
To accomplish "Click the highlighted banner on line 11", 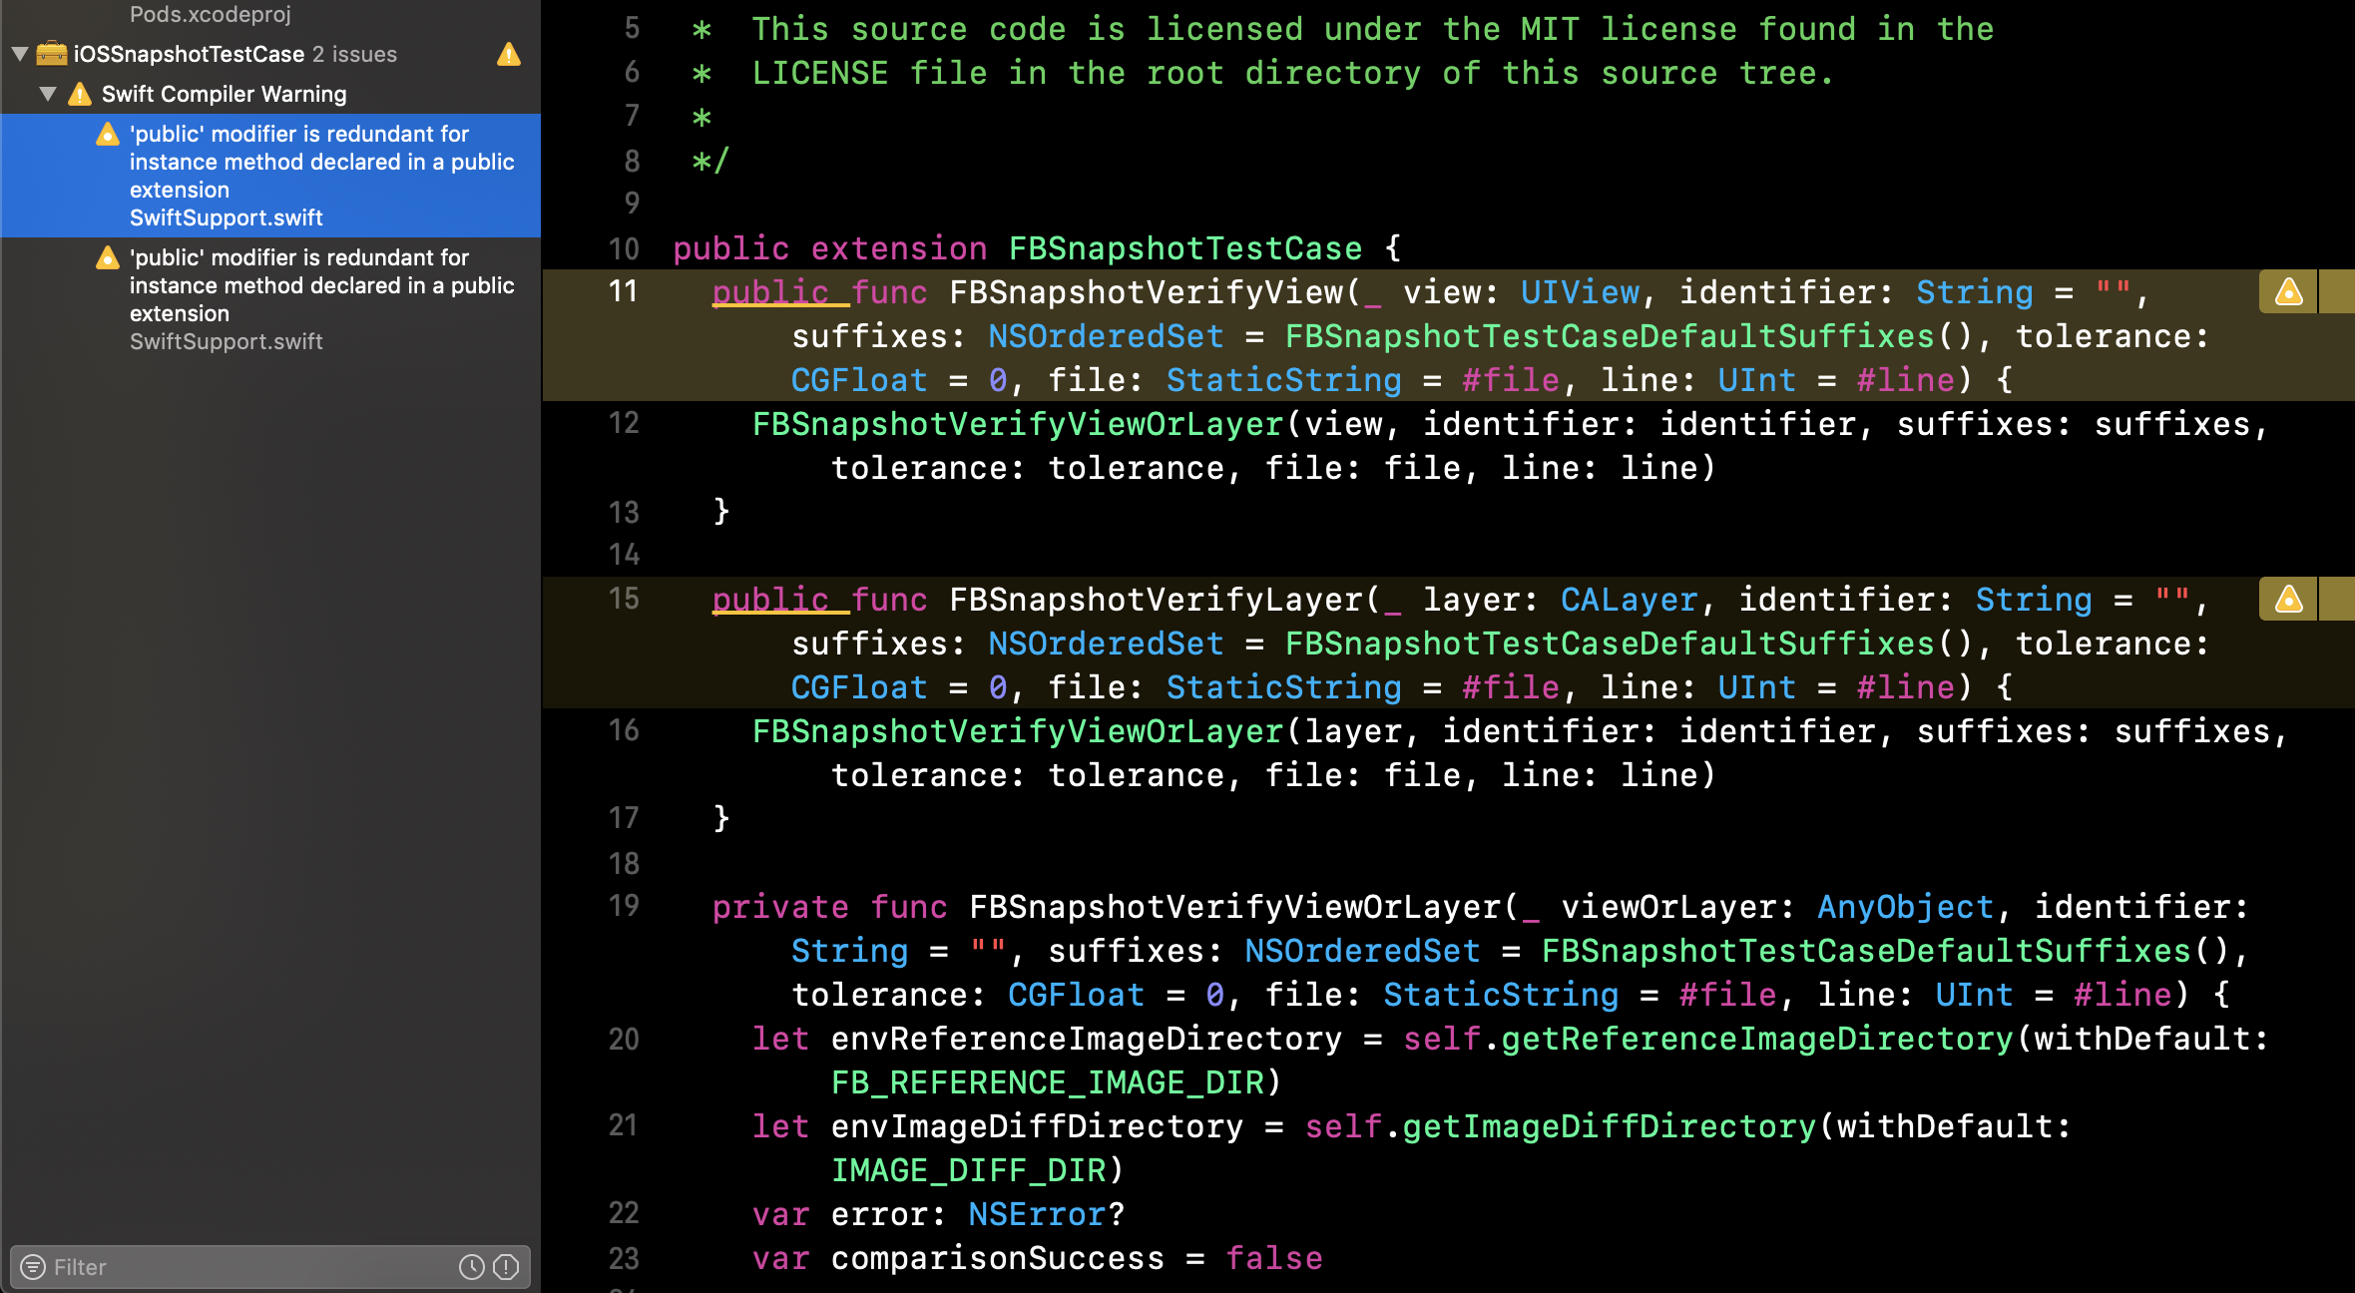I will tap(1397, 336).
